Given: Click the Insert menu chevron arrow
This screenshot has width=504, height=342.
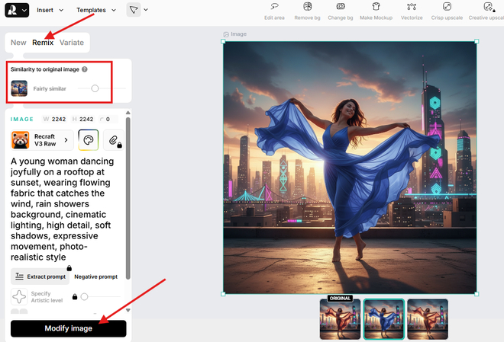Looking at the screenshot, I should 61,10.
